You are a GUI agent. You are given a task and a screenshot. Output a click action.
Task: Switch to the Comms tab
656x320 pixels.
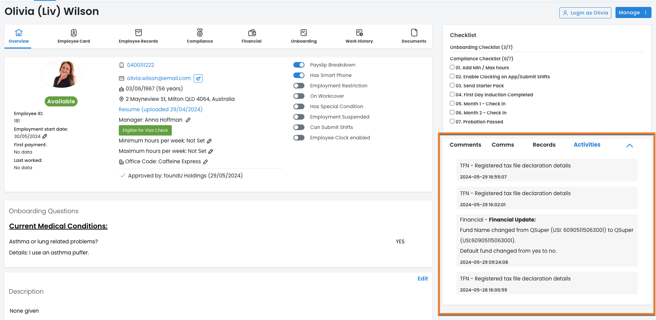[x=503, y=145]
